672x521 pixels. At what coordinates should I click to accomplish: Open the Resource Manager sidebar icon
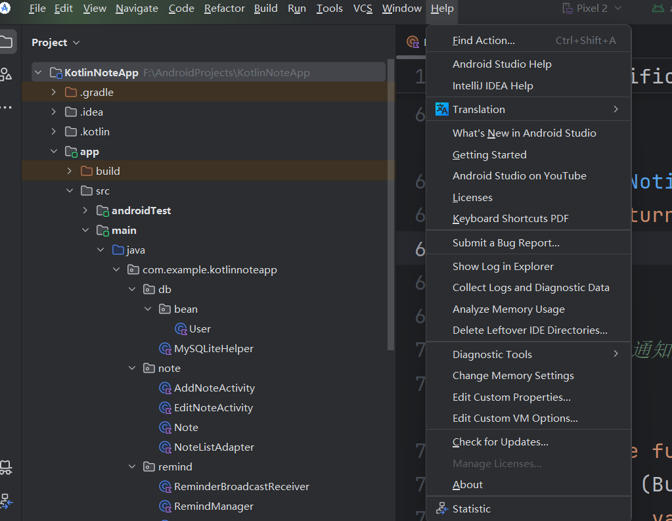[x=5, y=74]
